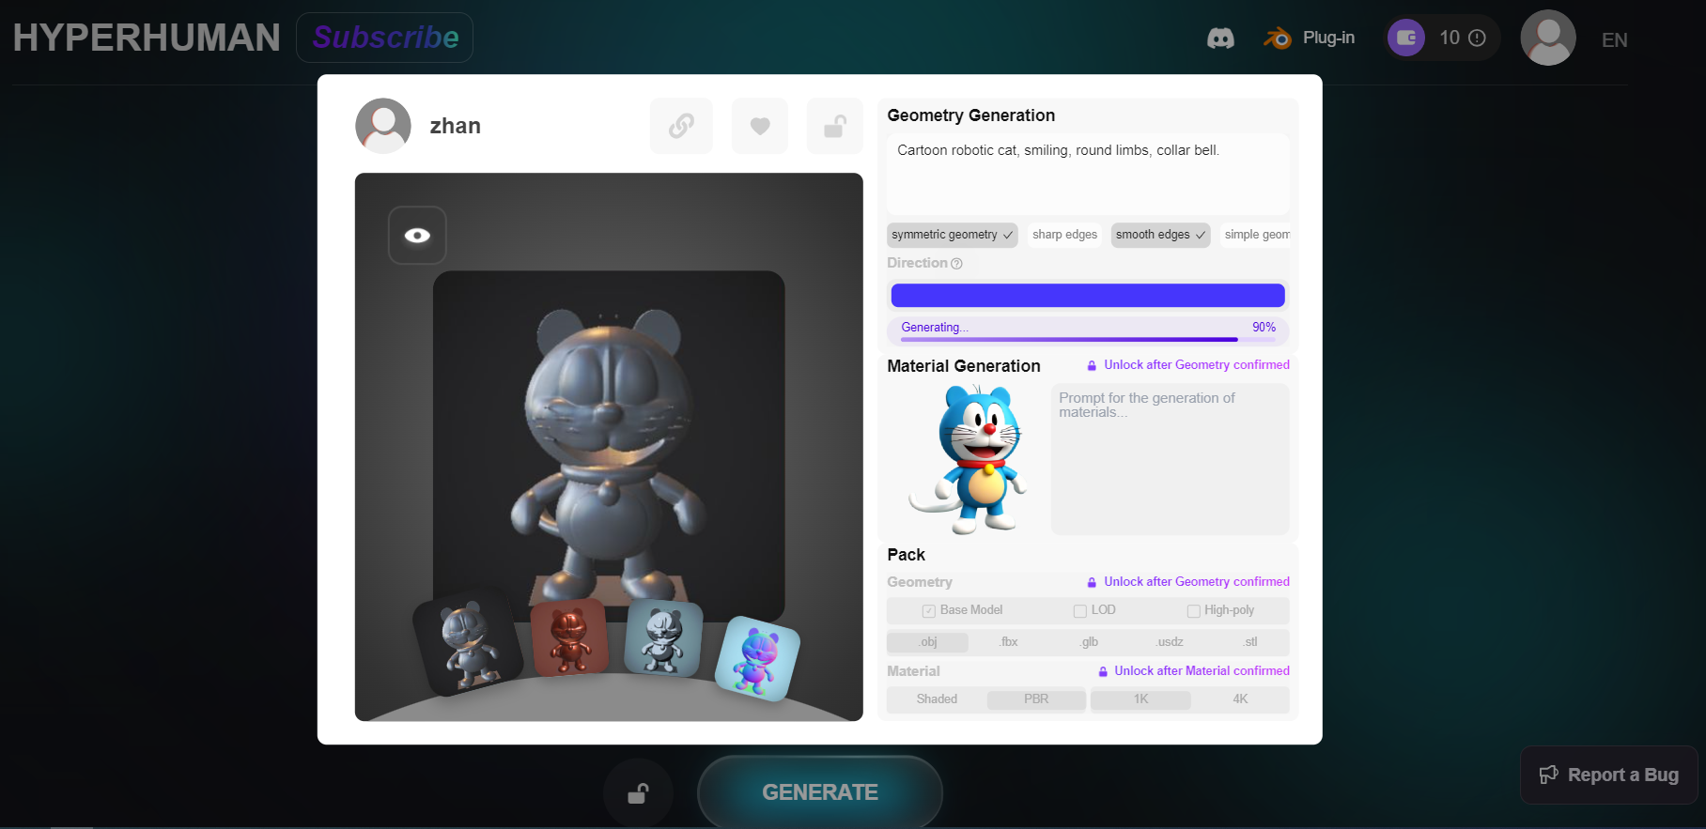
Task: Click the purple wallet credits icon
Action: coord(1406,38)
